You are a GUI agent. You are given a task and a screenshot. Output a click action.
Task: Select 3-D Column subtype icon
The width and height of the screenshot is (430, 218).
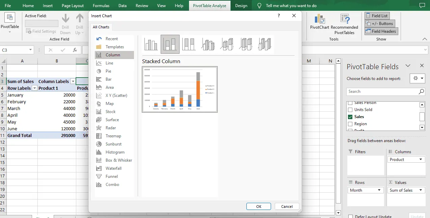tap(265, 44)
